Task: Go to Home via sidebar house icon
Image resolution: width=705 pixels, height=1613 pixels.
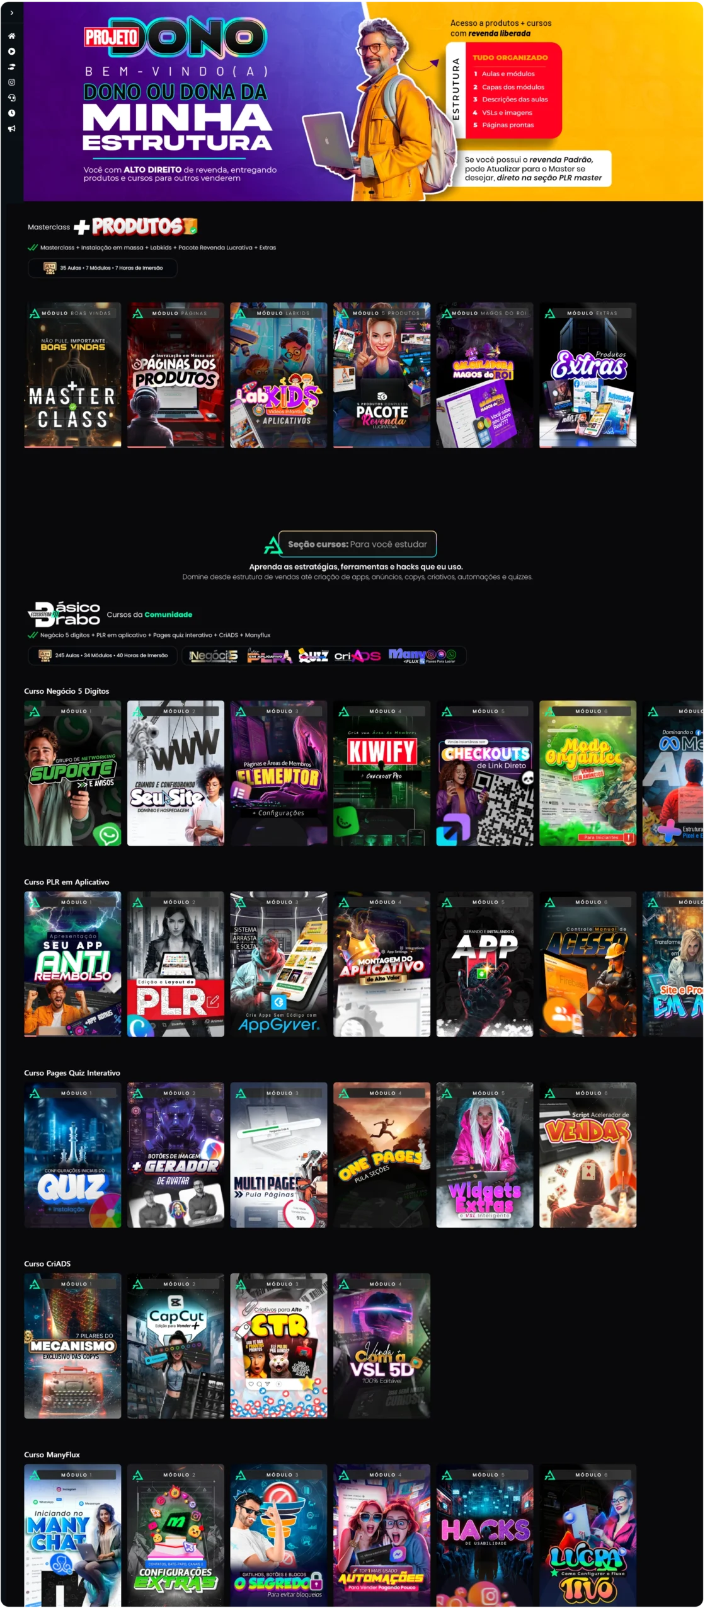Action: pos(11,36)
